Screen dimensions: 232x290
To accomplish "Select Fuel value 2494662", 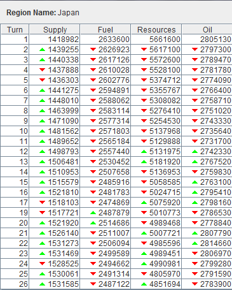I will 114,264.
